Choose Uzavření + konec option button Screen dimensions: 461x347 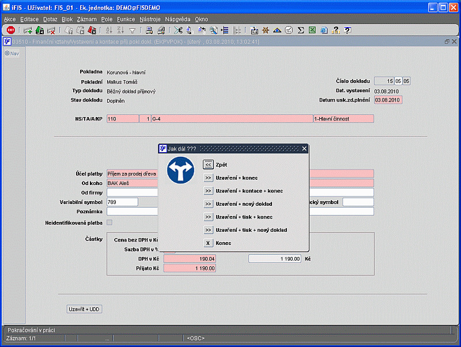point(209,178)
